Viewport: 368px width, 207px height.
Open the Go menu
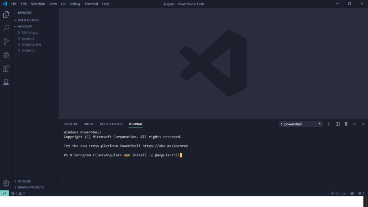[x=63, y=4]
